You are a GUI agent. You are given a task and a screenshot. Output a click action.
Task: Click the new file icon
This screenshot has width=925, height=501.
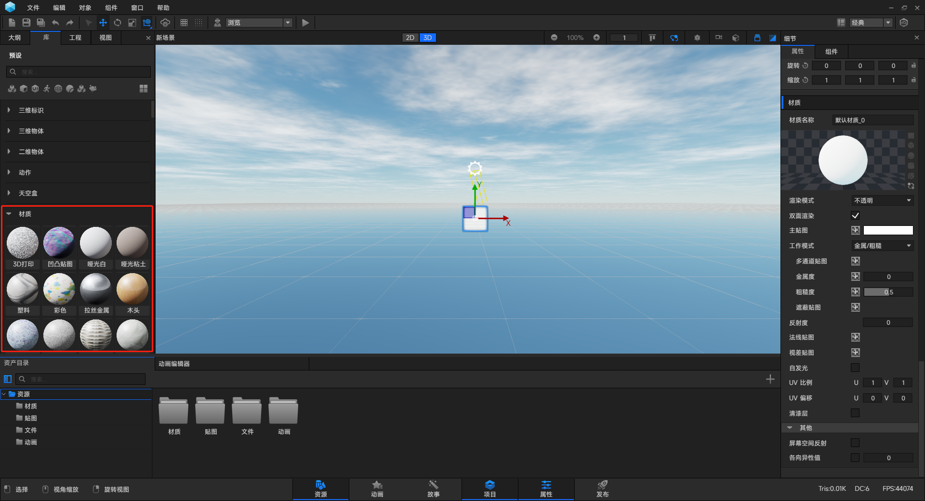pos(12,23)
